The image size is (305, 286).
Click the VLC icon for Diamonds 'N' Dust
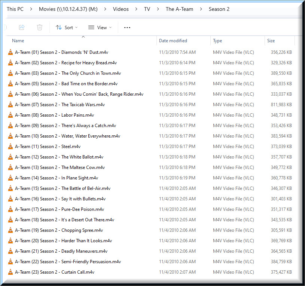[x=10, y=52]
